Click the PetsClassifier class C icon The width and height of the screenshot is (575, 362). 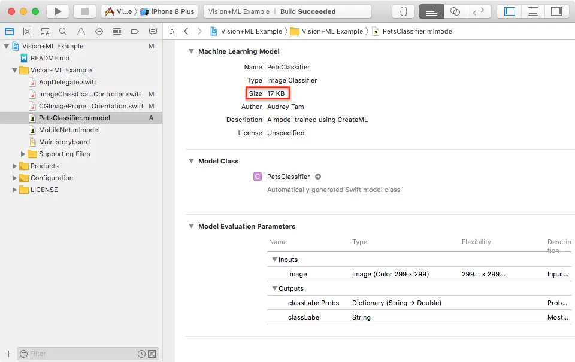(x=258, y=177)
